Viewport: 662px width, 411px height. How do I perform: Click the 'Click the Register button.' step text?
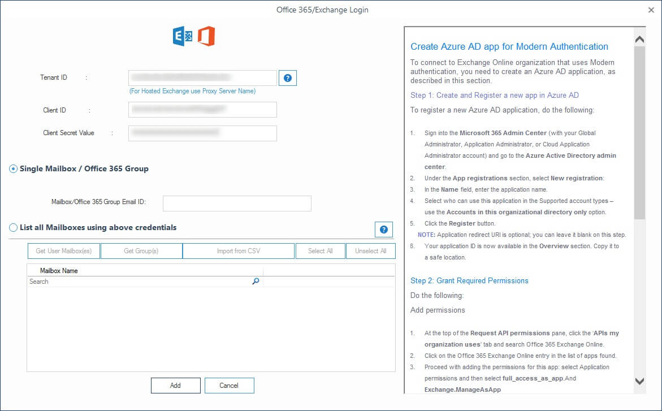(x=460, y=223)
